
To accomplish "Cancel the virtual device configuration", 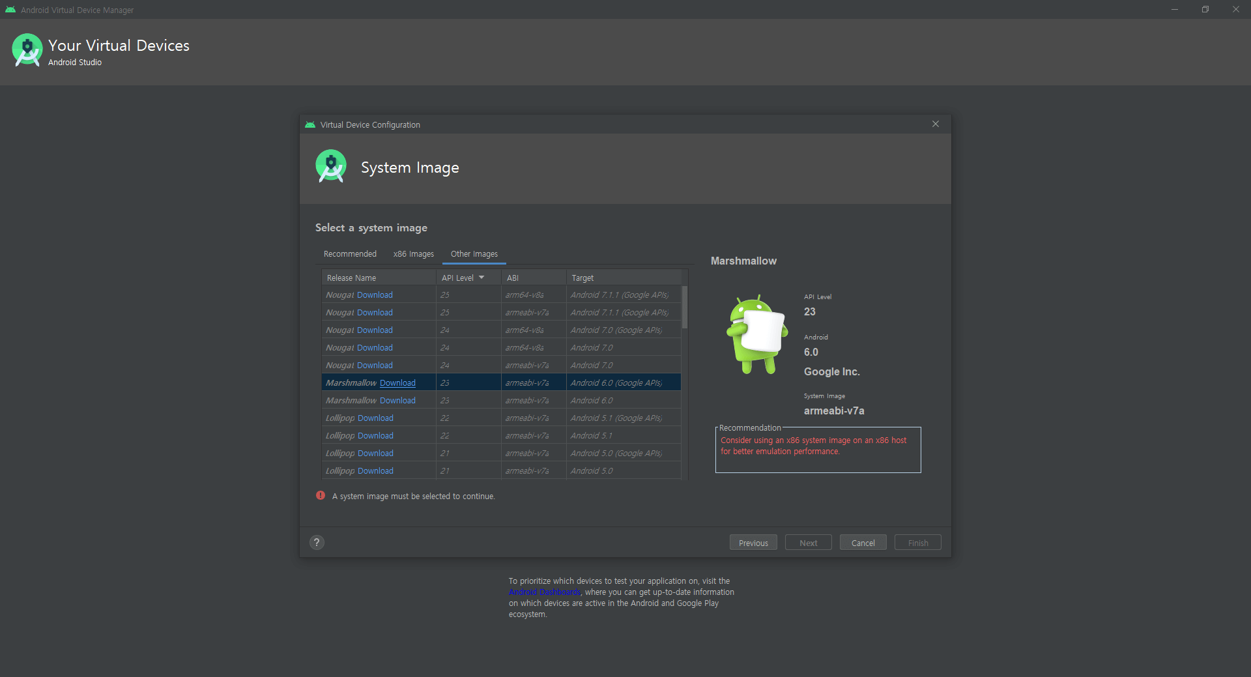I will 863,543.
